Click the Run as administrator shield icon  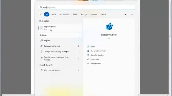(88, 51)
